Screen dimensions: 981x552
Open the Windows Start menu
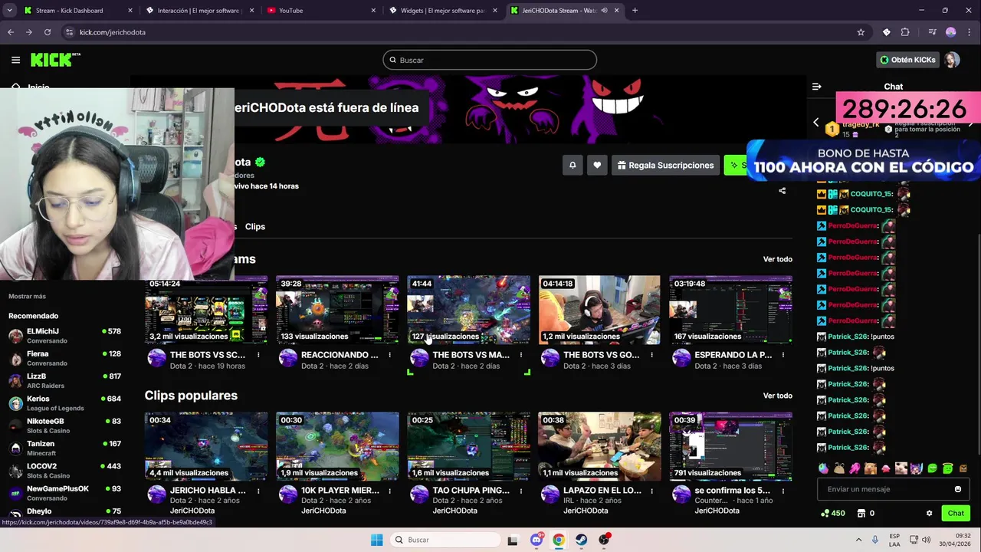coord(376,540)
